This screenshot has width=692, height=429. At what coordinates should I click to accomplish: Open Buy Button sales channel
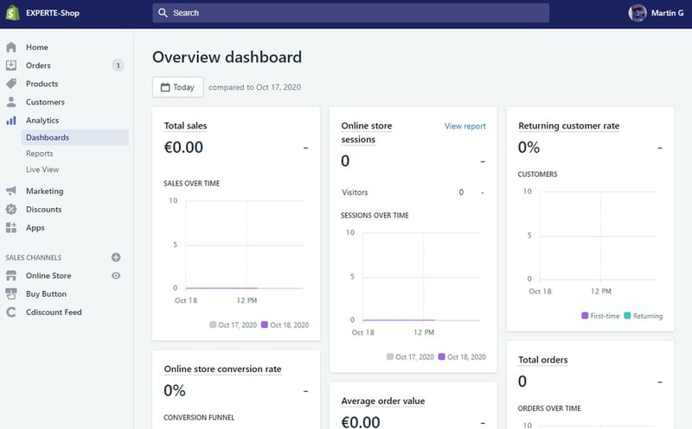(x=47, y=293)
